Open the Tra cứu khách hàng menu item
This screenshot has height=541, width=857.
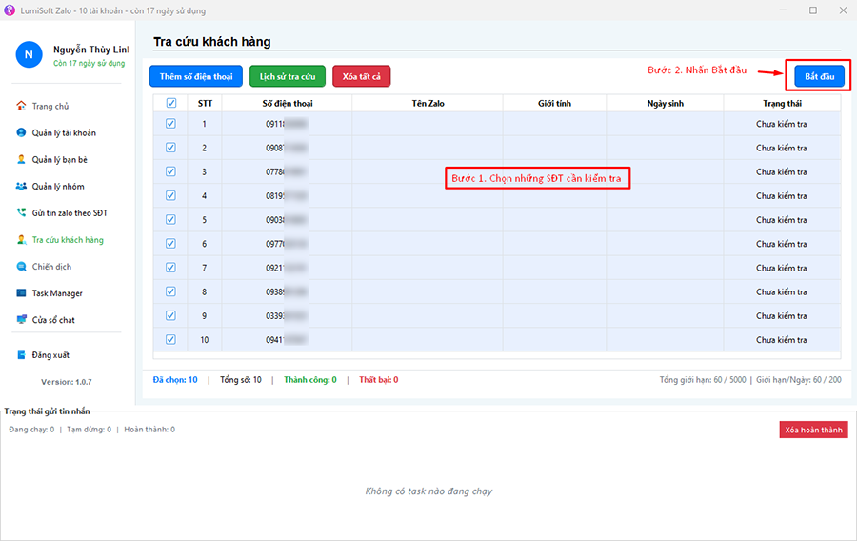point(67,240)
